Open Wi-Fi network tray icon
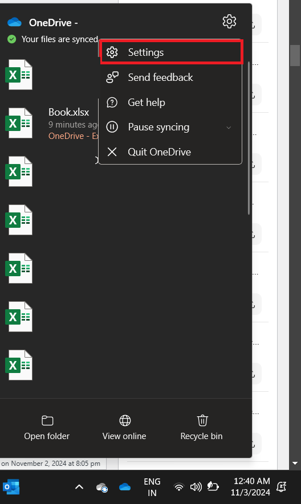The height and width of the screenshot is (504, 301). [x=179, y=487]
